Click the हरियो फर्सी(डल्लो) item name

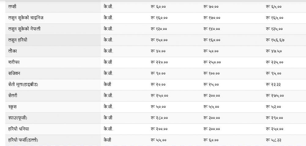point(24,140)
